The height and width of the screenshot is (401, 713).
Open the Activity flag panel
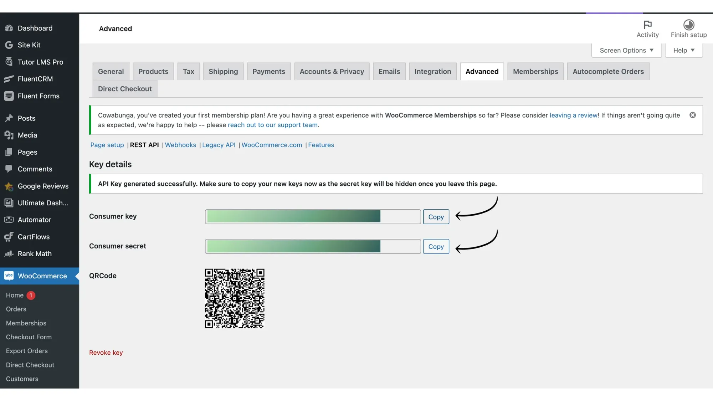coord(647,25)
